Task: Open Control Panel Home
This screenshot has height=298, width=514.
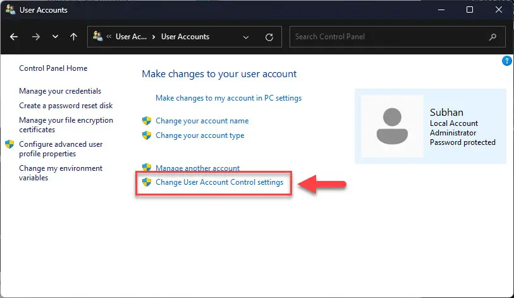Action: 53,68
